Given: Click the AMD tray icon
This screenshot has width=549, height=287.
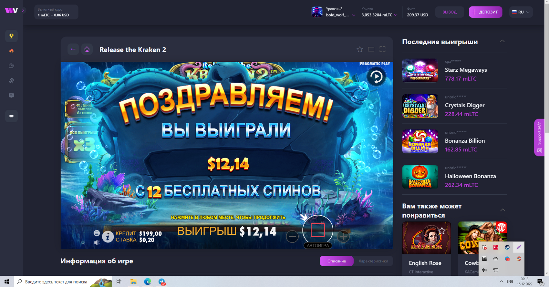Looking at the screenshot, I should (x=496, y=247).
